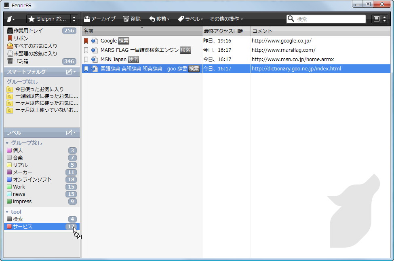The width and height of the screenshot is (394, 261).
Task: Select すべてのお気に入り in sidebar
Action: tap(42, 46)
